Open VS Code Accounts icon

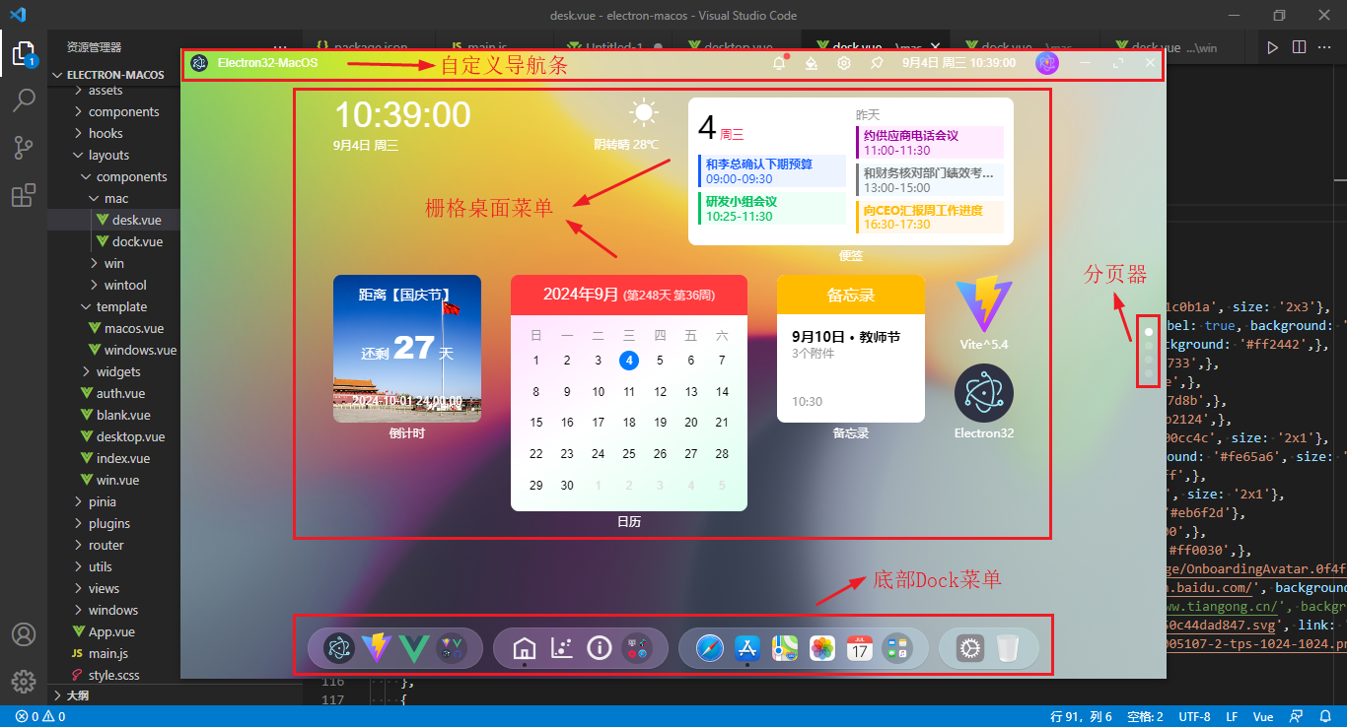pos(24,633)
